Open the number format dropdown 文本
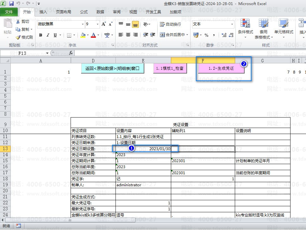 pyautogui.click(x=232, y=24)
